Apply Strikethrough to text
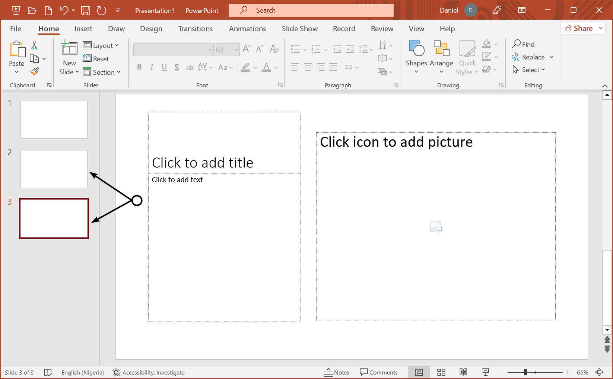The height and width of the screenshot is (379, 613). (x=190, y=67)
